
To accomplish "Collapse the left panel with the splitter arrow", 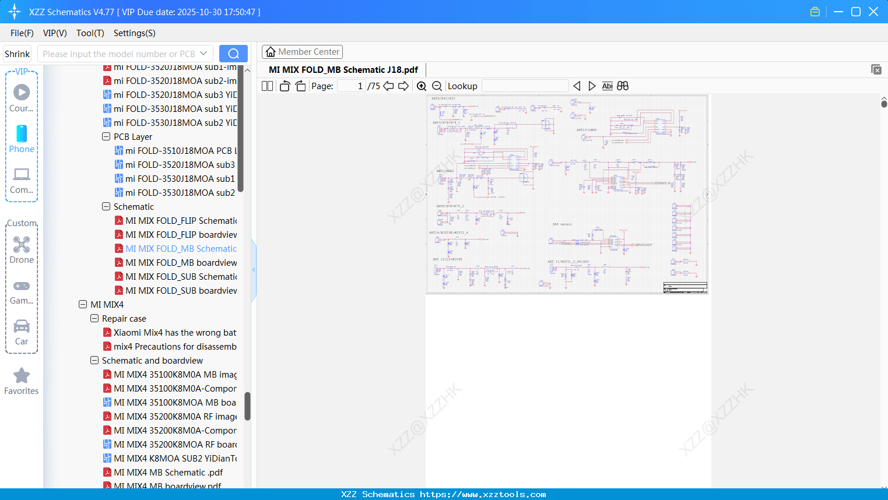I will [x=254, y=270].
